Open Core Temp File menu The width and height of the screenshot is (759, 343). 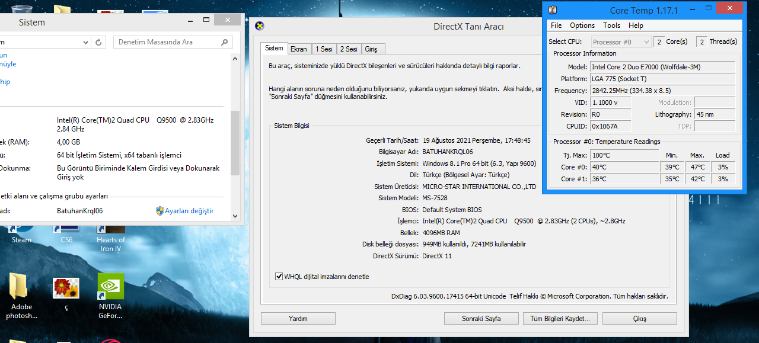(556, 25)
